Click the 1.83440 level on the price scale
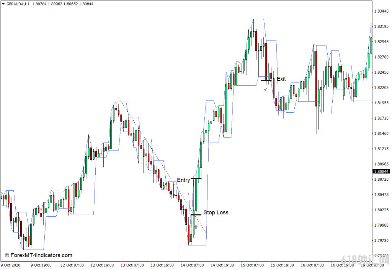 click(381, 11)
